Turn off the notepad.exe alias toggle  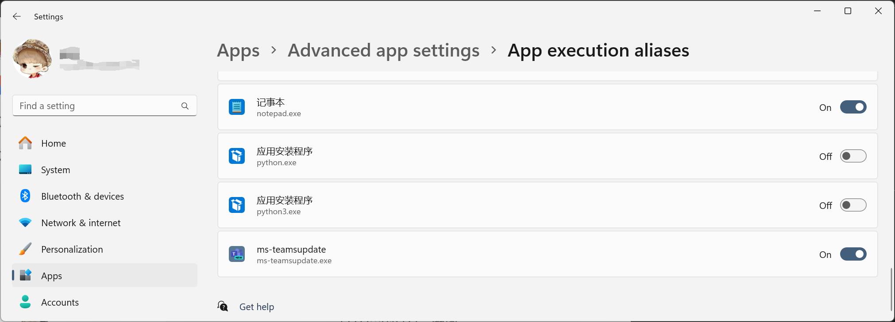point(853,107)
